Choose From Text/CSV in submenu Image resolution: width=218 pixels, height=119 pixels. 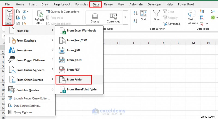click(79, 40)
